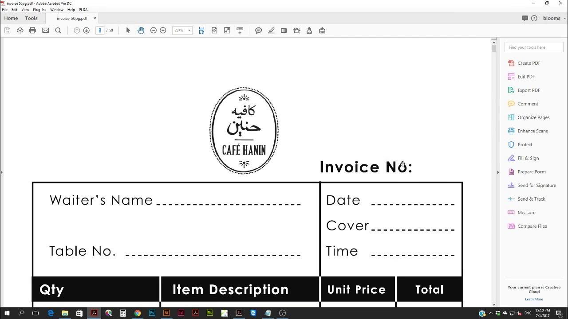Choose the Hand pan tool

coord(141,31)
